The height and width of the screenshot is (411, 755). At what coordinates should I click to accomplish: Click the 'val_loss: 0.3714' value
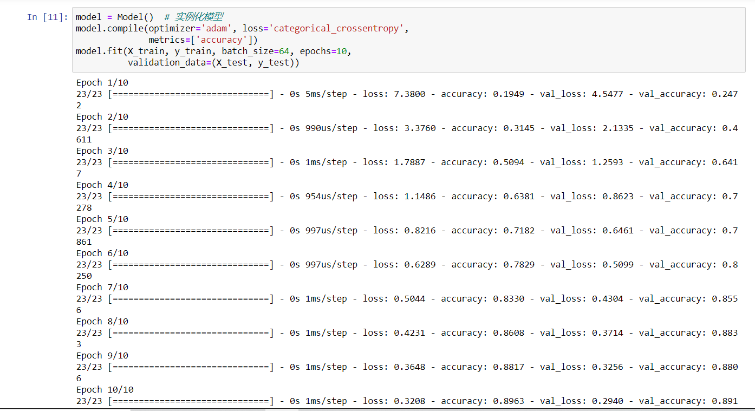(582, 333)
